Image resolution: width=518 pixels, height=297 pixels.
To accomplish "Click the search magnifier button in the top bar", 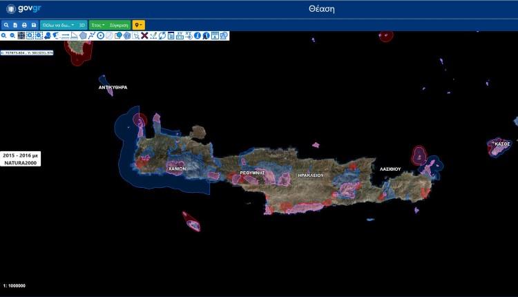I will click(x=6, y=25).
